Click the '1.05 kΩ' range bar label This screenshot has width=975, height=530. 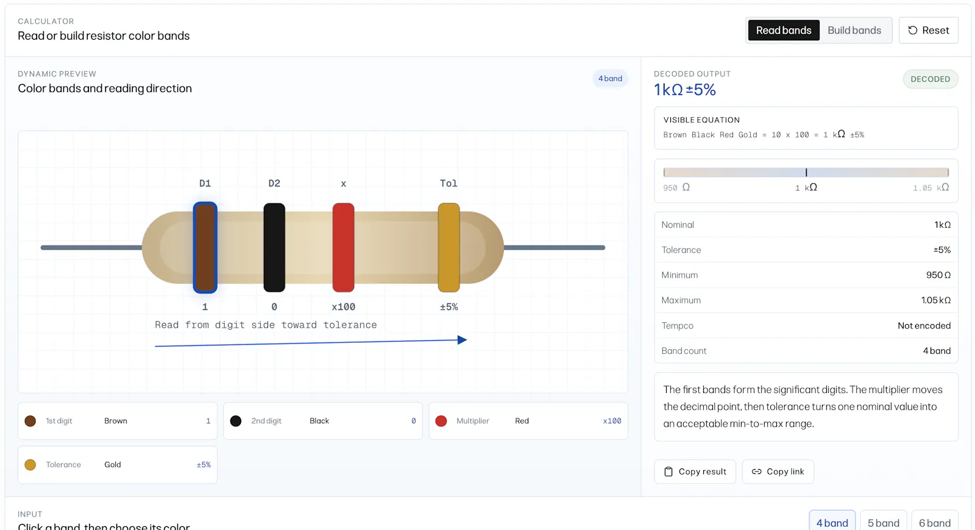click(x=931, y=188)
